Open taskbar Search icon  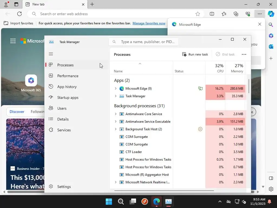point(121,201)
